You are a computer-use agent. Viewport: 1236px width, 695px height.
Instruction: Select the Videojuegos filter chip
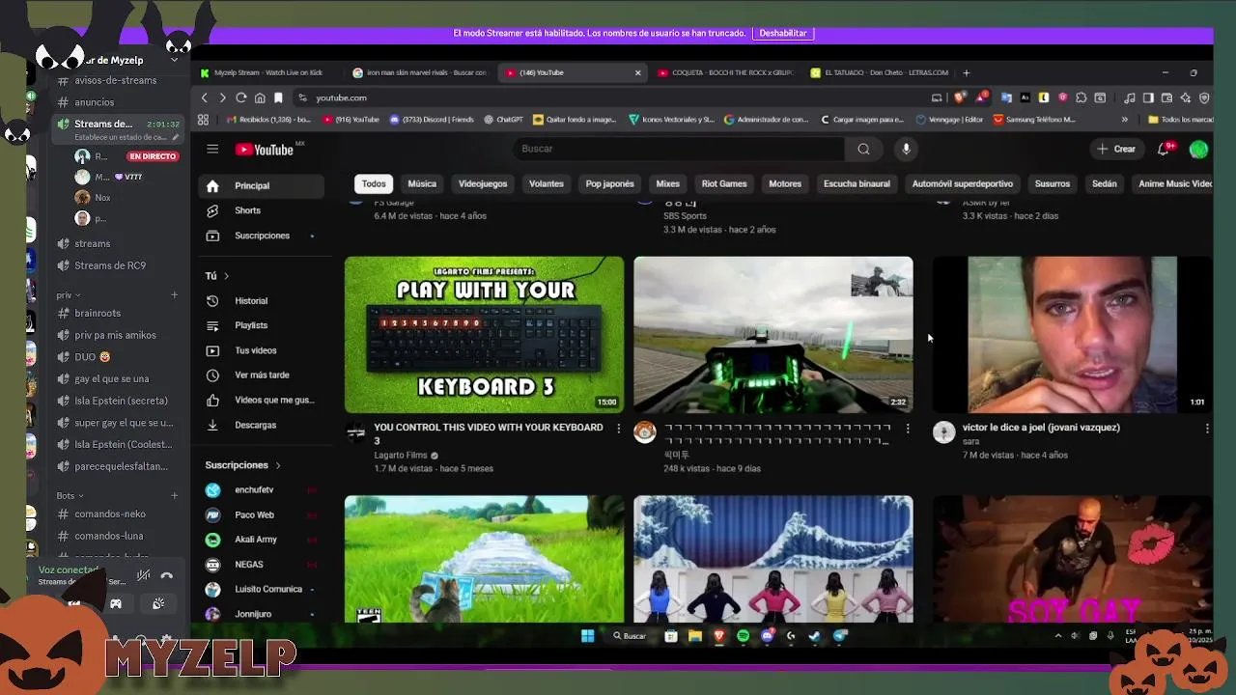coord(483,183)
